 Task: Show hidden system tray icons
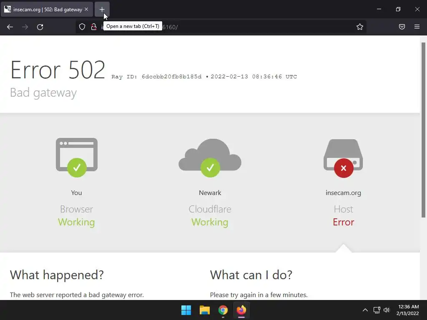[365, 310]
